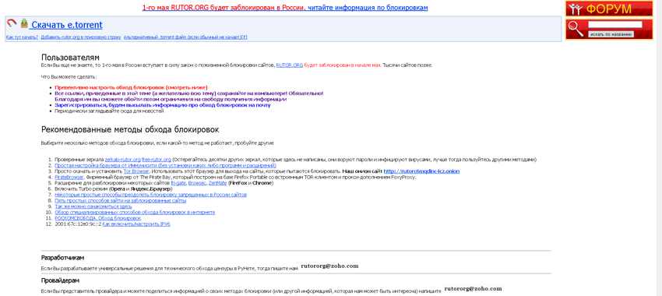662x296 pixels.
Task: Open 'Некоторые простые способы преодолеть блокировку' link
Action: (151, 195)
